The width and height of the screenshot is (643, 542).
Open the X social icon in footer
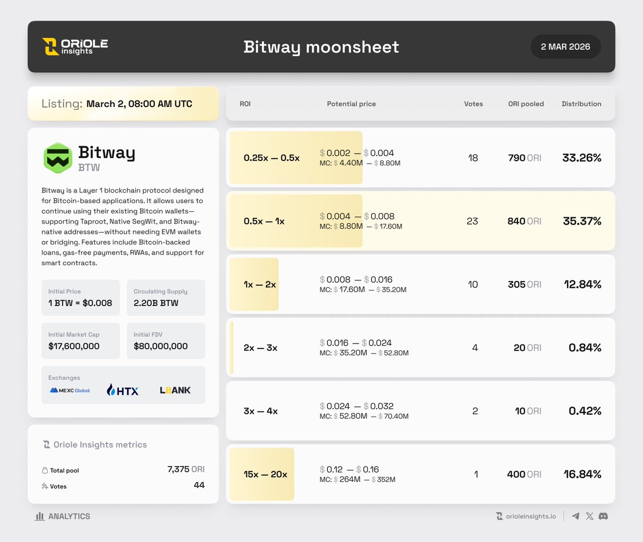[589, 516]
